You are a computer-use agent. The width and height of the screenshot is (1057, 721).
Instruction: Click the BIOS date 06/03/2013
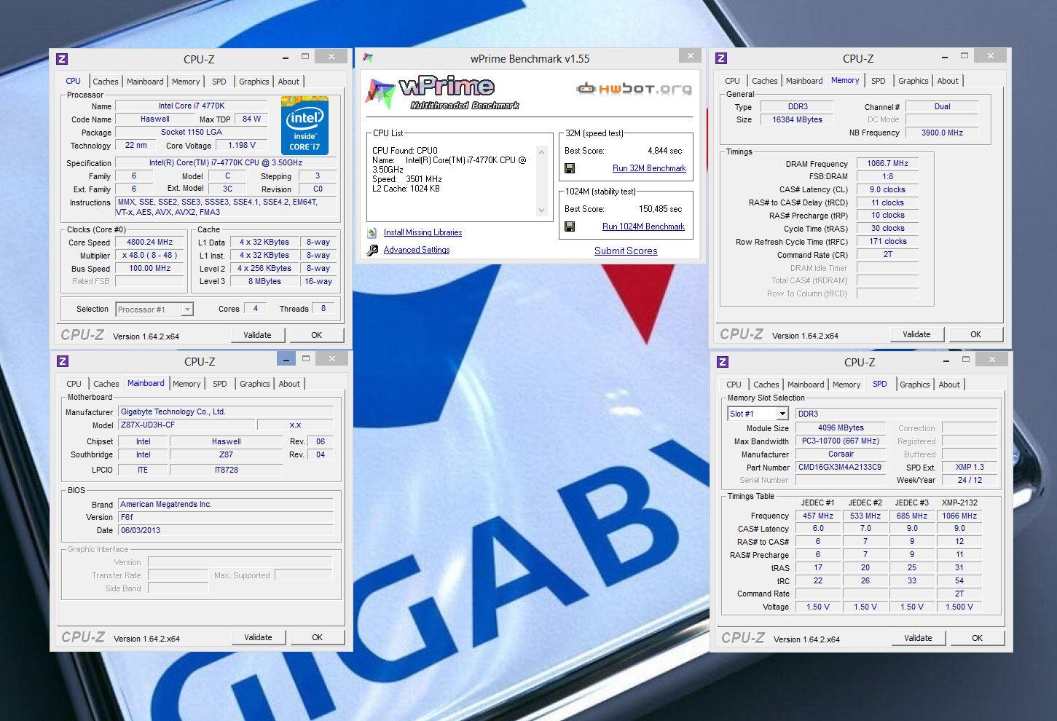[x=225, y=530]
